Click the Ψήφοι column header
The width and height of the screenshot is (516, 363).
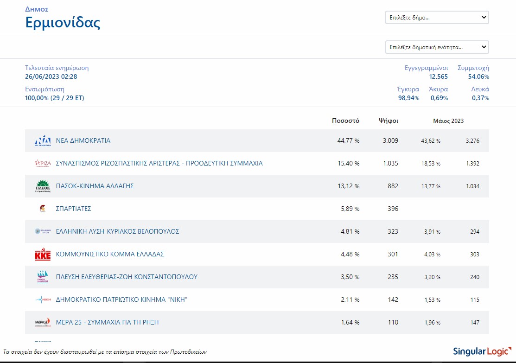tap(388, 121)
